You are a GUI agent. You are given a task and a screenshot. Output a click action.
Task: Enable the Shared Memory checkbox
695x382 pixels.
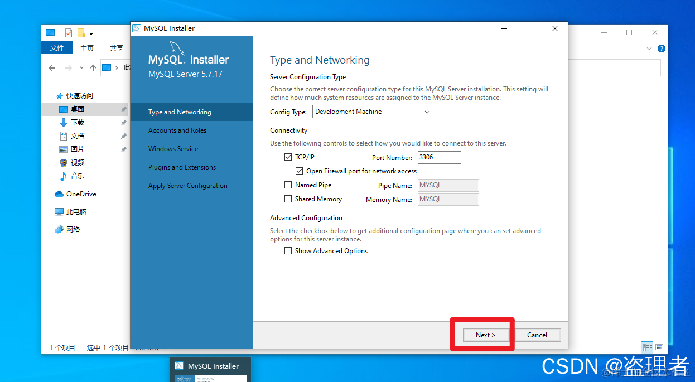[x=288, y=199]
